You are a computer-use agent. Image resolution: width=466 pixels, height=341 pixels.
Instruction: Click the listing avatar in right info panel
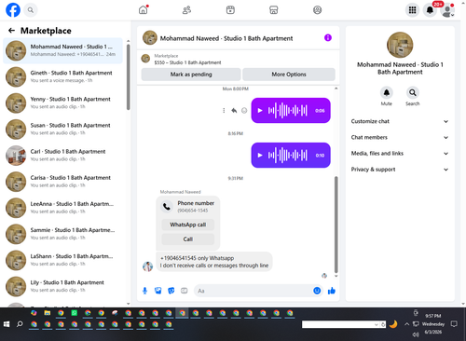click(x=400, y=45)
